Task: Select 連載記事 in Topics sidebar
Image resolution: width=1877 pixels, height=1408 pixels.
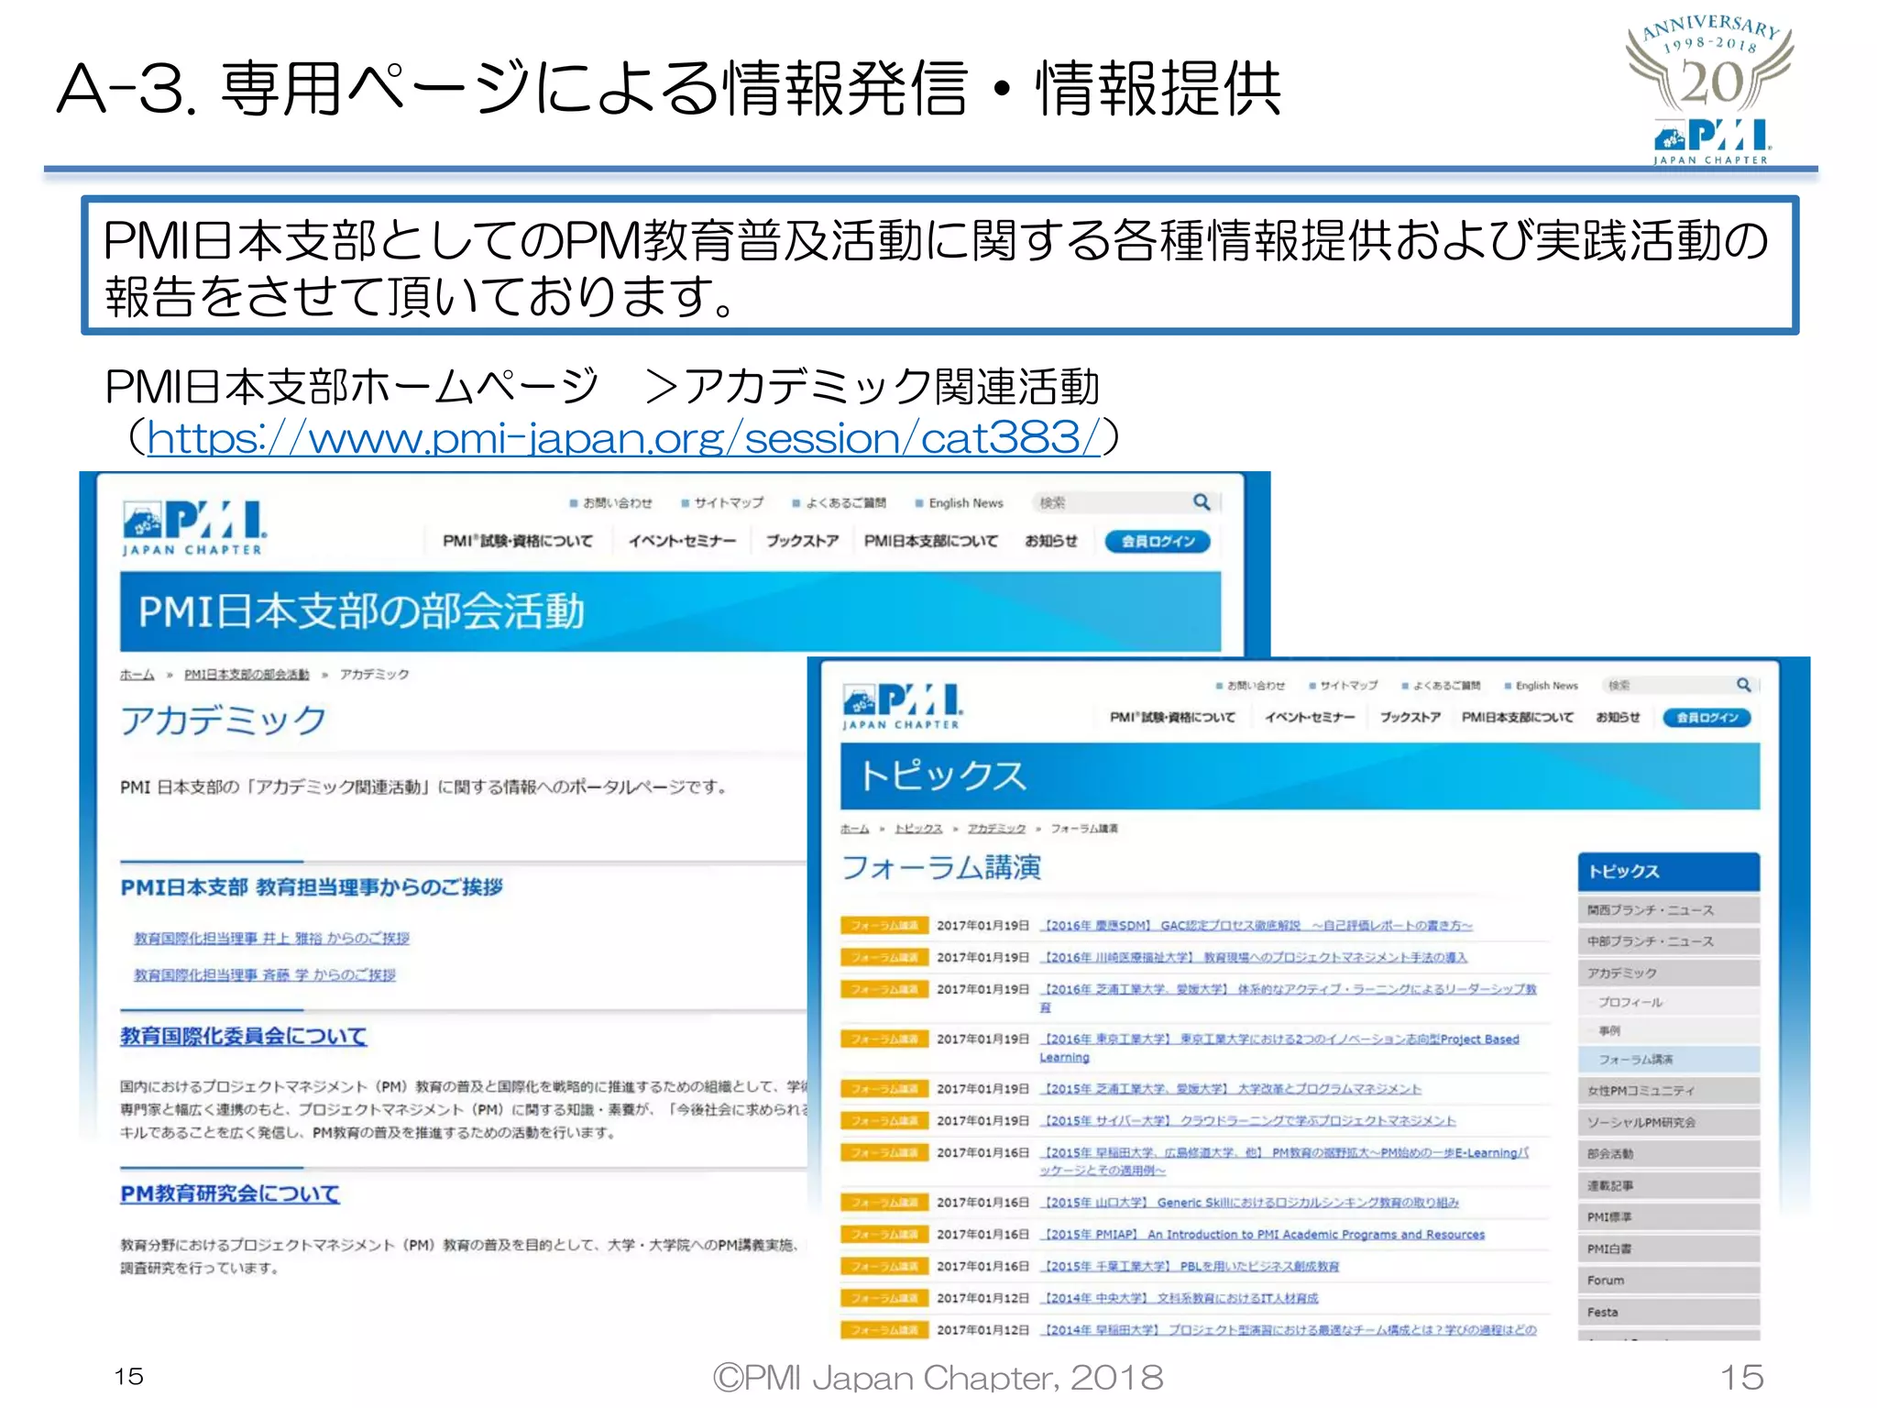Action: pos(1668,1185)
